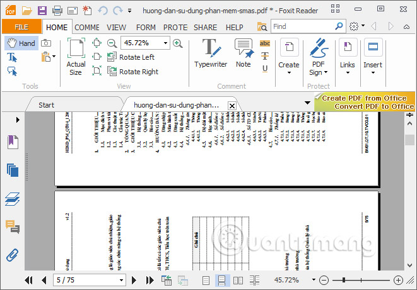Close the huong-dan-su-dung-phan document tab
Viewport: 417px width, 290px height.
232,106
